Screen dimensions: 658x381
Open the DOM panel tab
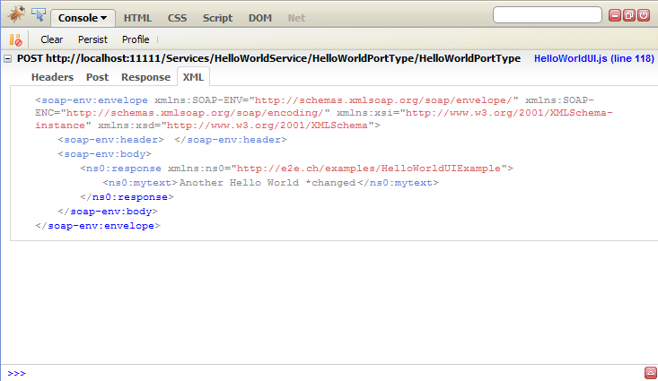point(260,18)
